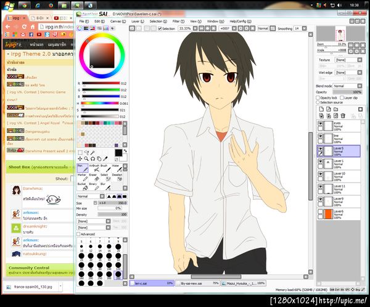Screen dimensions: 370x307
Task: Open the second brush texture [None] dropdown
Action: [x=94, y=227]
